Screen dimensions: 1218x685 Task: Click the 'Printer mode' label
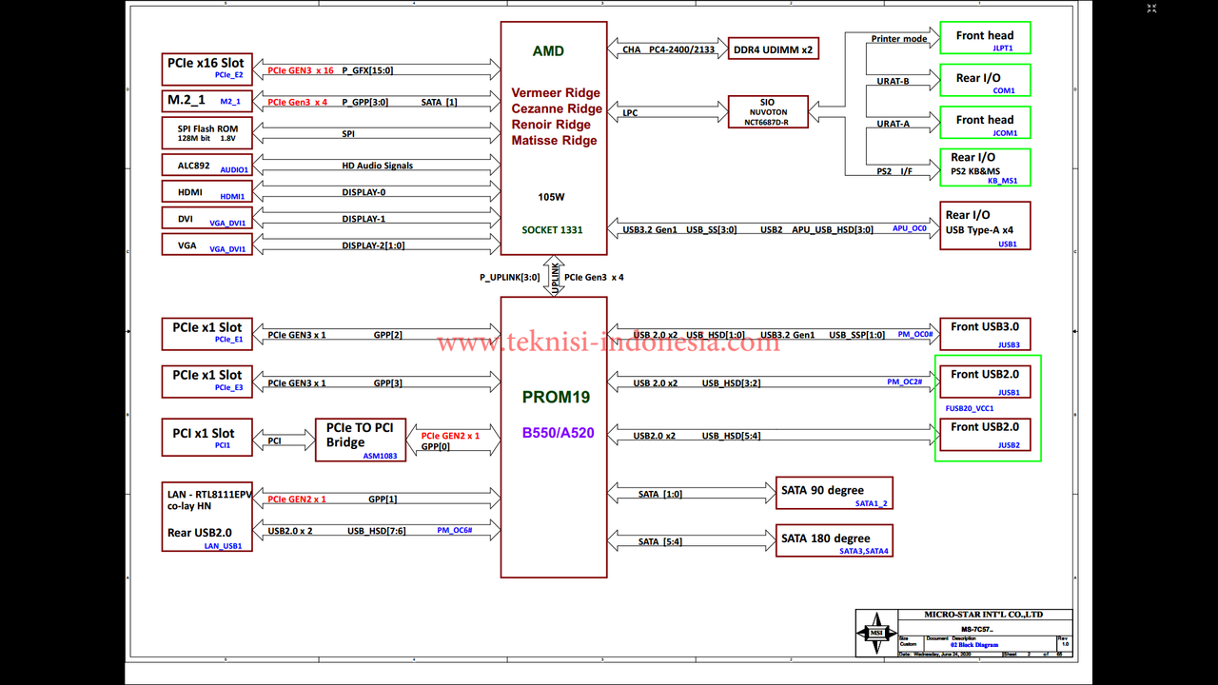898,39
